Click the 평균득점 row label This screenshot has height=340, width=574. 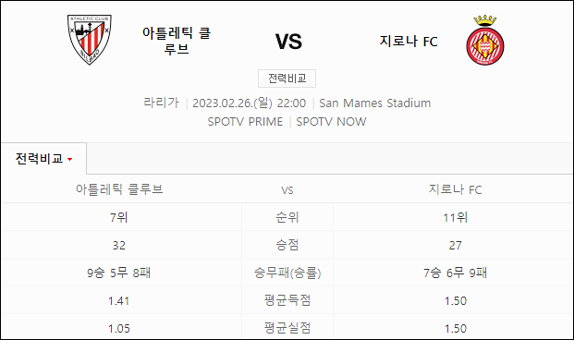(x=287, y=300)
